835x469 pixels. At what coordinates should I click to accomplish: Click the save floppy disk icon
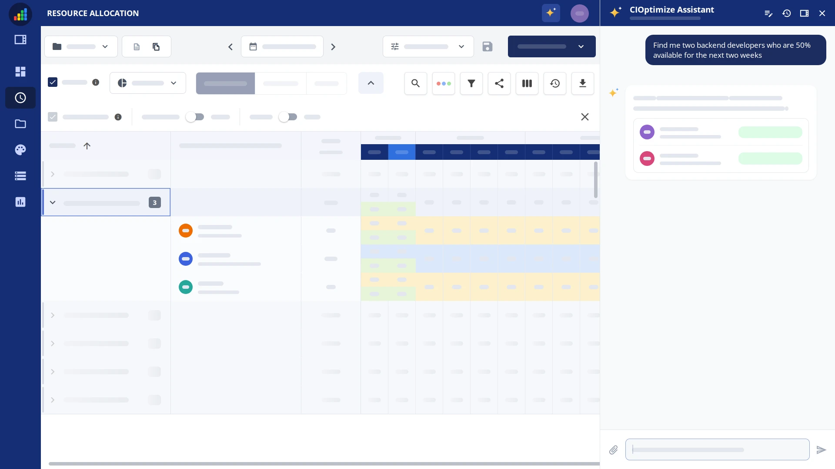tap(488, 46)
